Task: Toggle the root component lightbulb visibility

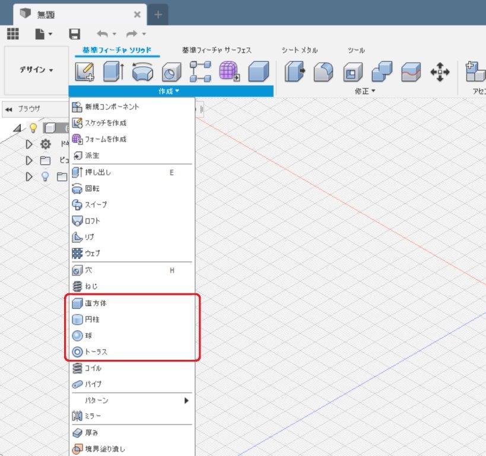Action: pyautogui.click(x=33, y=128)
